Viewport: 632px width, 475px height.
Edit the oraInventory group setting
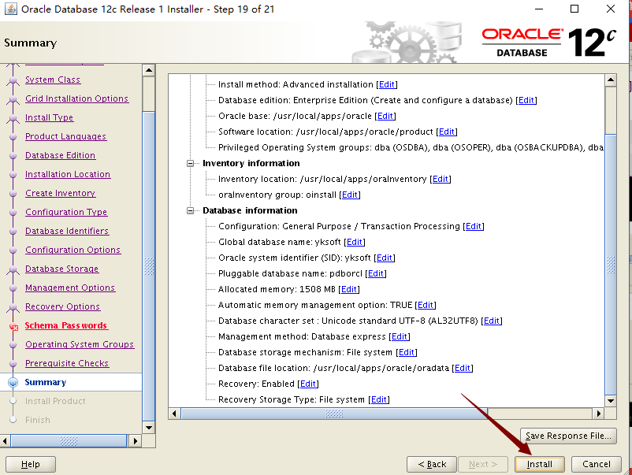coord(349,195)
